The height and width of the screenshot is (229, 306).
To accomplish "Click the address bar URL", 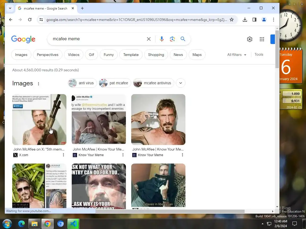I will tap(137, 20).
